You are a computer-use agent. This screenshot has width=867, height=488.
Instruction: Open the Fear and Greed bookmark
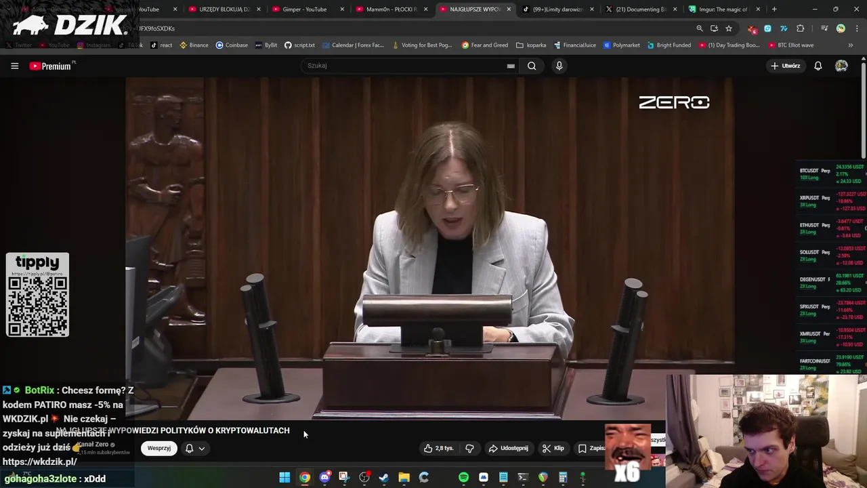[485, 45]
